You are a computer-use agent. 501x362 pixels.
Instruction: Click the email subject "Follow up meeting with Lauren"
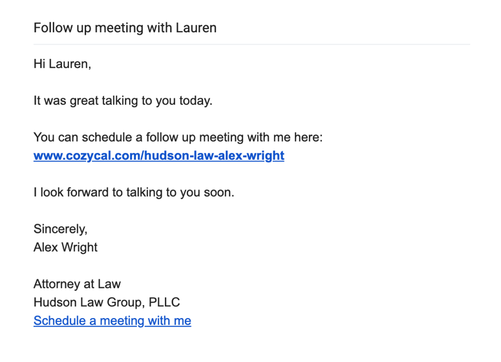point(125,28)
